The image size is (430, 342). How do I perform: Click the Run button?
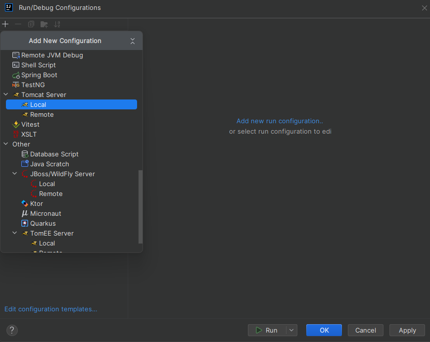[x=267, y=330]
